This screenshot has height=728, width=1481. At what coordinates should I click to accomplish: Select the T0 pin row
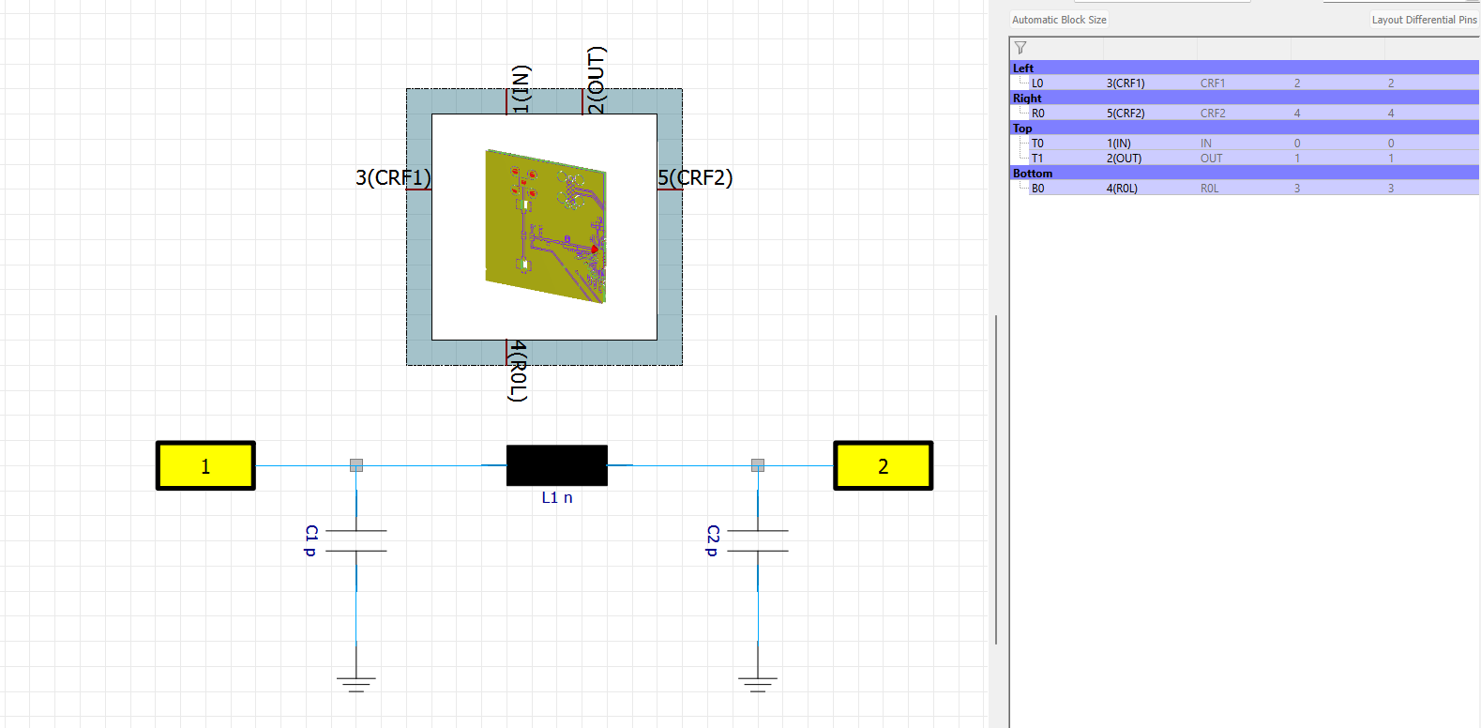tap(1244, 143)
